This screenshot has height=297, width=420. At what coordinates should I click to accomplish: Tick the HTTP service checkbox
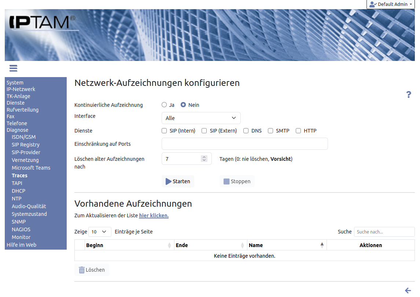[298, 131]
